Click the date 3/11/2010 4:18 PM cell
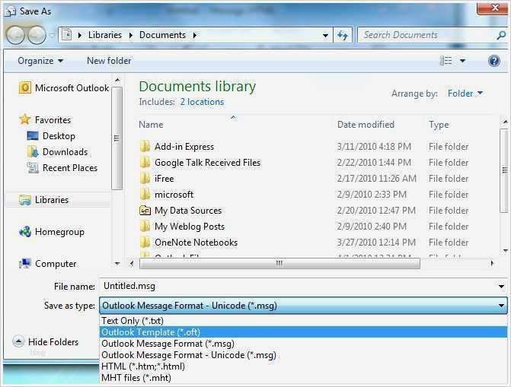The width and height of the screenshot is (511, 387). pyautogui.click(x=374, y=147)
